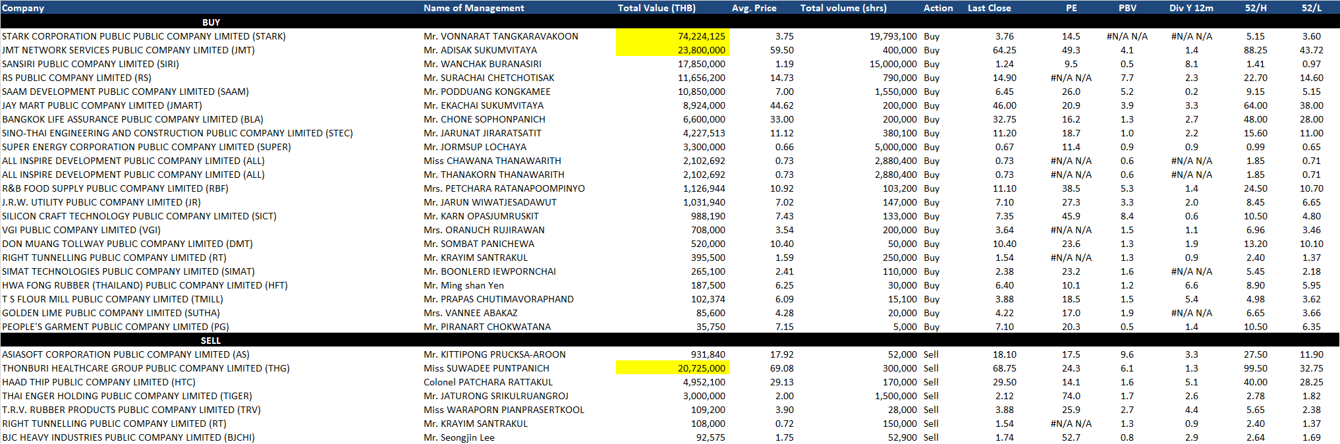Select the Avg. Price column header
The height and width of the screenshot is (444, 1340).
[754, 8]
